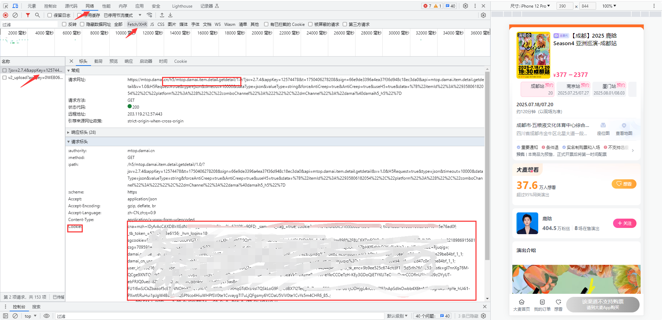Open DevTools settings gear icon
Image resolution: width=662 pixels, height=320 pixels.
(x=465, y=6)
